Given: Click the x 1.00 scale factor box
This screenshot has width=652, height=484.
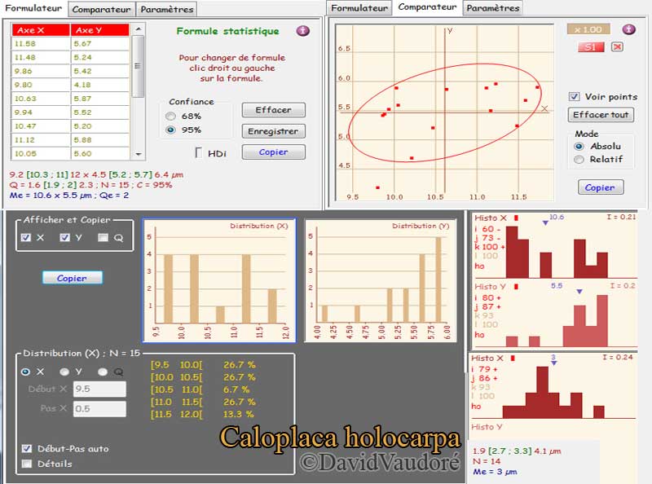Looking at the screenshot, I should 588,29.
